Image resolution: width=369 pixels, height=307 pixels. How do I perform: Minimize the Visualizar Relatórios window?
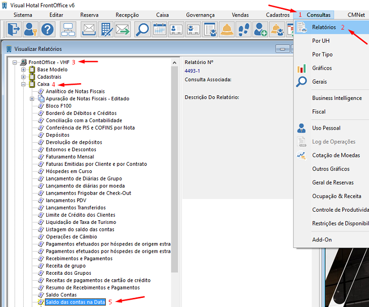tap(283, 49)
